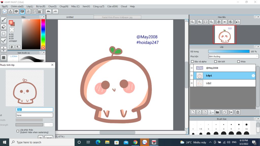
Task: Open the Pha trộn blend mode dropdown
Action: click(x=233, y=57)
